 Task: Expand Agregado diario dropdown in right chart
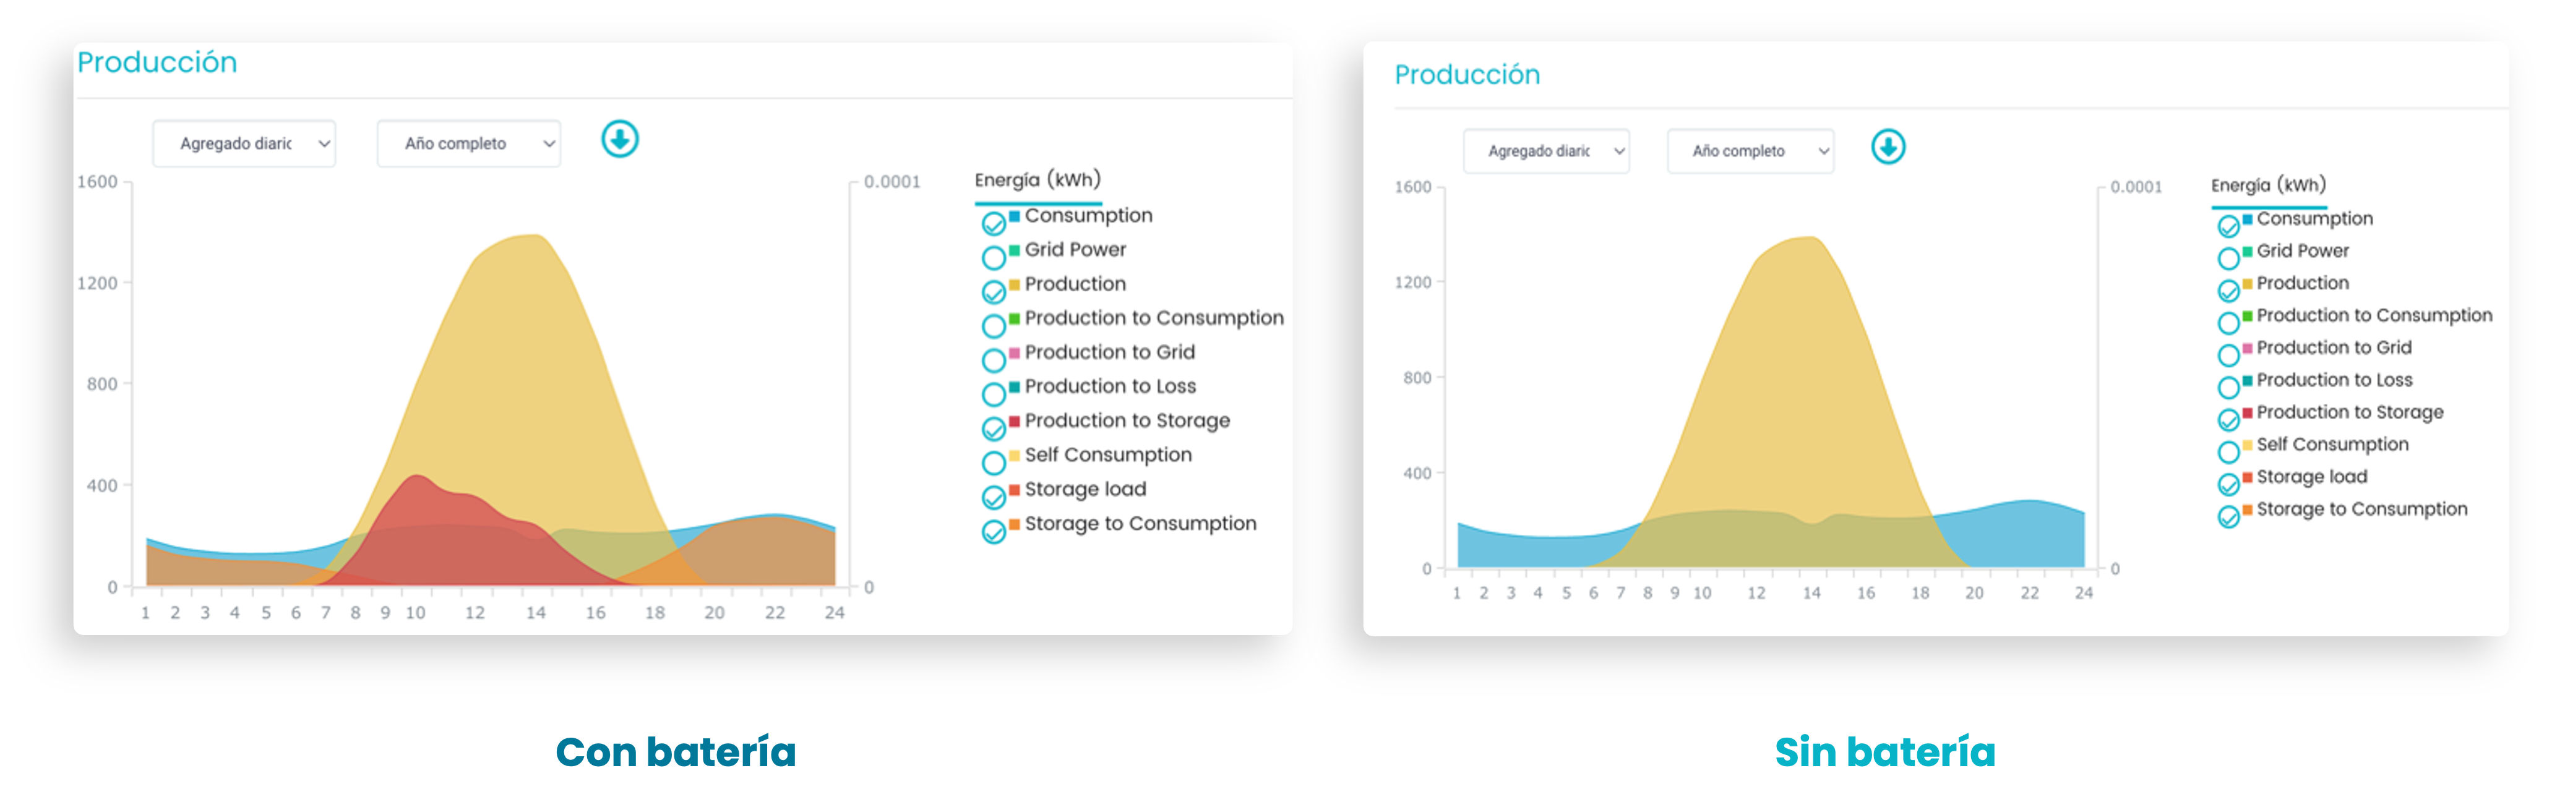coord(1547,151)
